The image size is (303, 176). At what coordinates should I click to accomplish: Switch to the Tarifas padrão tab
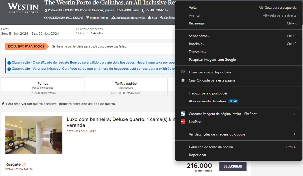point(126,87)
